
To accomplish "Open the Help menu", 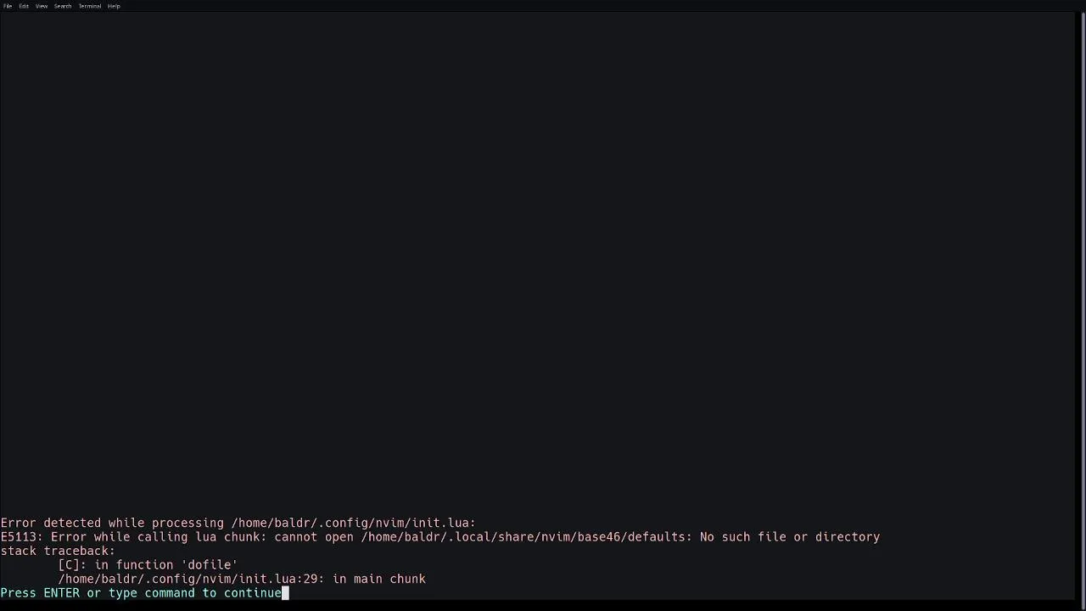I will [x=114, y=6].
